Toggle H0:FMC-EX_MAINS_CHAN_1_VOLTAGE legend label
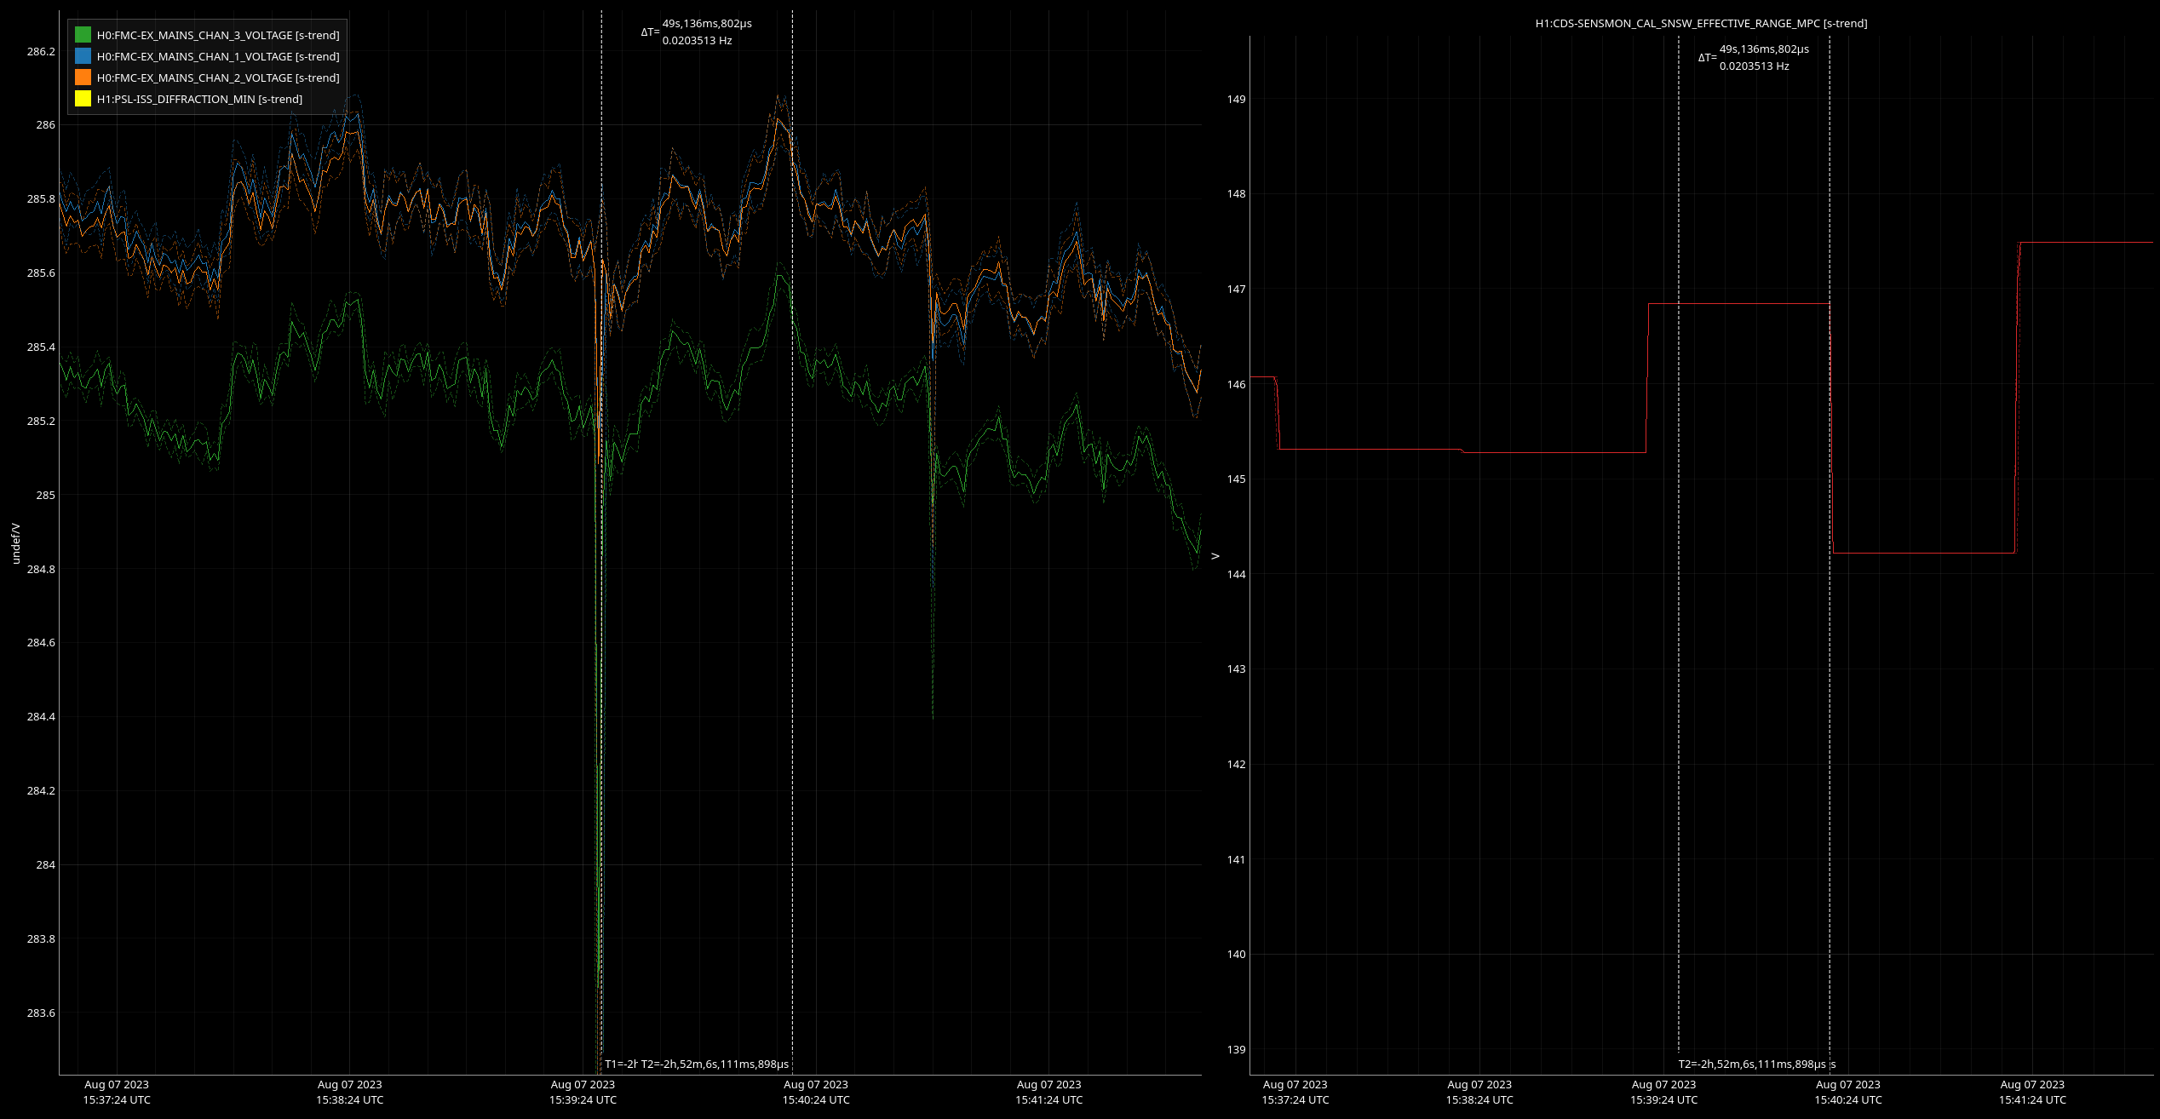Image resolution: width=2160 pixels, height=1119 pixels. [217, 56]
